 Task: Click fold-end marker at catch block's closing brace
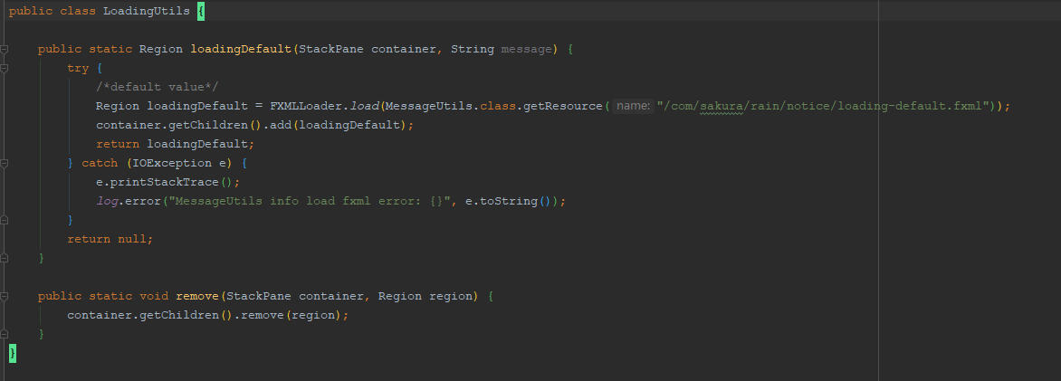(x=4, y=220)
